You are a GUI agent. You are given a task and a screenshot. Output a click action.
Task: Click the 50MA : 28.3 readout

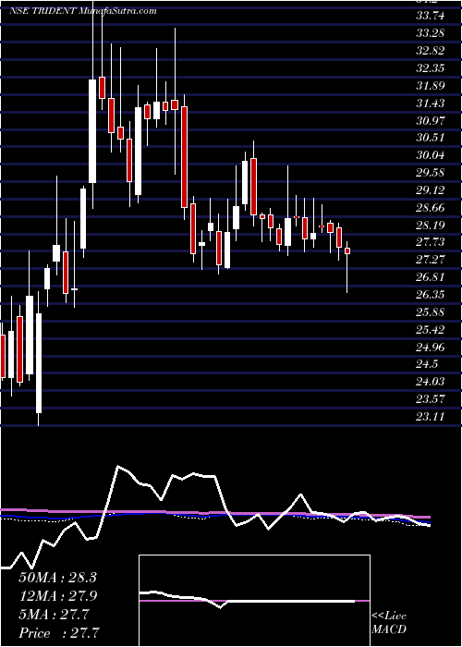tap(57, 578)
